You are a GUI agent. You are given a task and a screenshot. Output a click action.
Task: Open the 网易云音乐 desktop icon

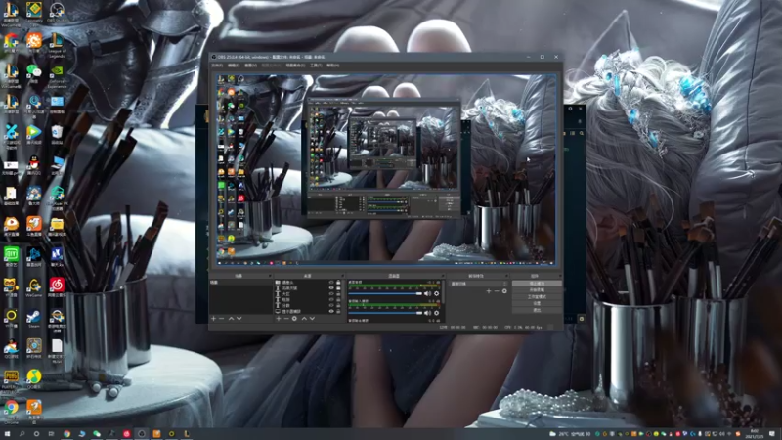57,286
